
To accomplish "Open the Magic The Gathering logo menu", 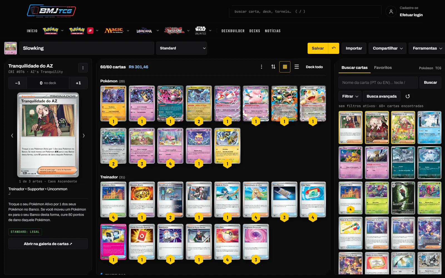I will pos(114,31).
